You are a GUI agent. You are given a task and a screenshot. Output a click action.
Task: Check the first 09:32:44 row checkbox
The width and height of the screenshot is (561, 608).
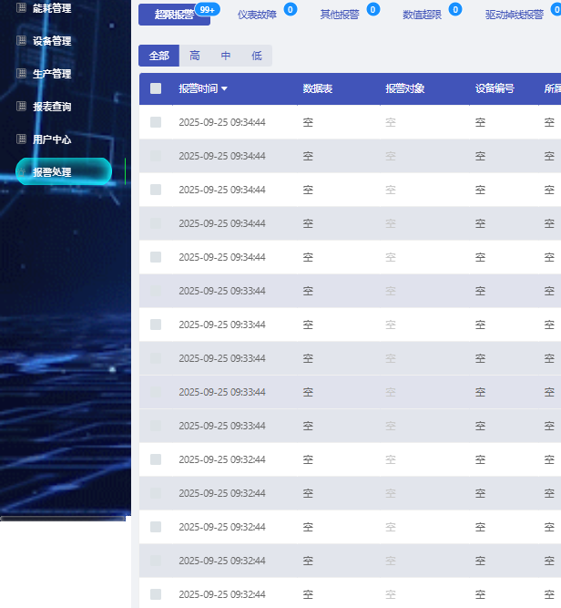tap(156, 459)
